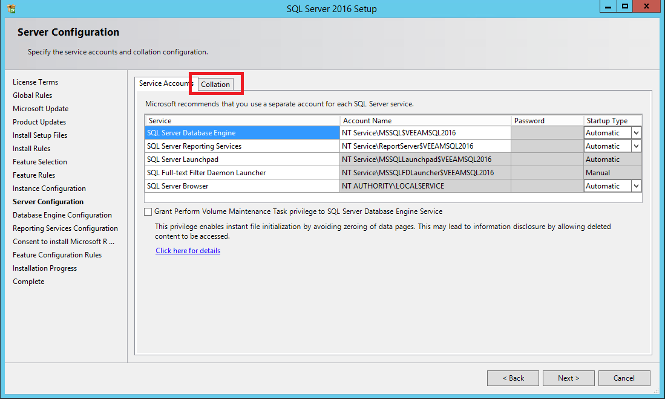Screen dimensions: 665x400
Task: Close the SQL Server 2016 Setup window
Action: [x=647, y=7]
